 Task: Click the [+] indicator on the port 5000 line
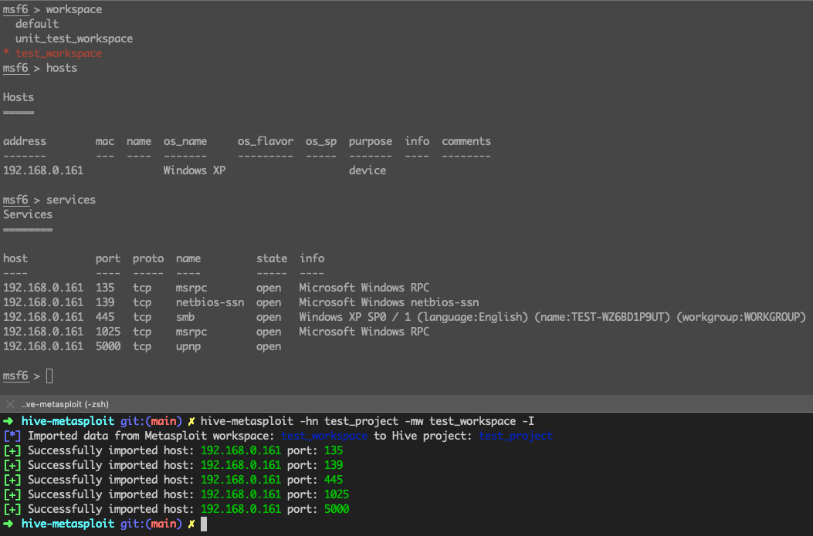(x=14, y=509)
